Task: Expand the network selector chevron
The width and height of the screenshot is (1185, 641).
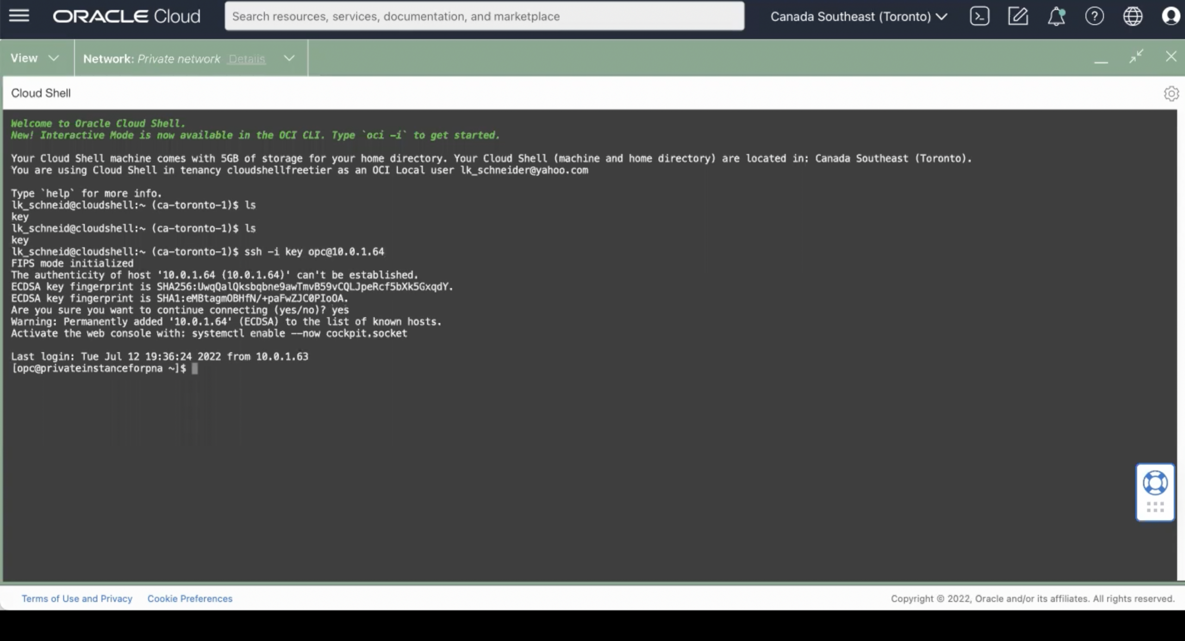Action: 288,58
